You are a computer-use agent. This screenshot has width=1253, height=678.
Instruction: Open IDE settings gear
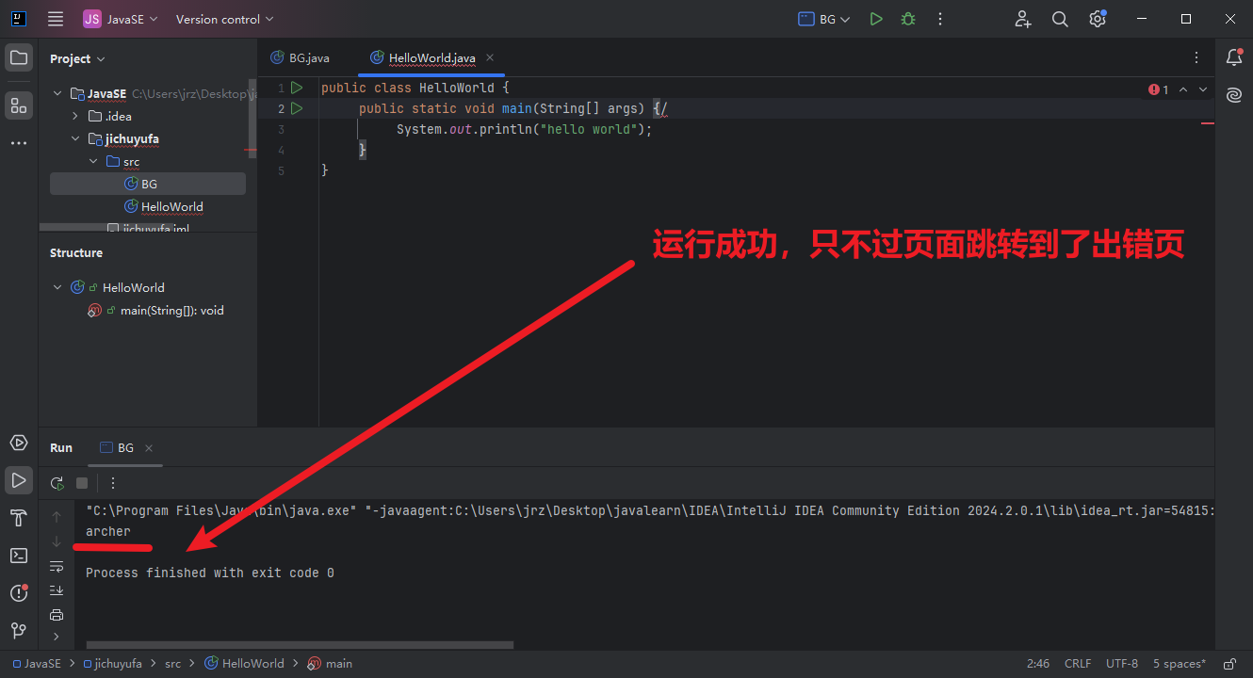[1098, 19]
